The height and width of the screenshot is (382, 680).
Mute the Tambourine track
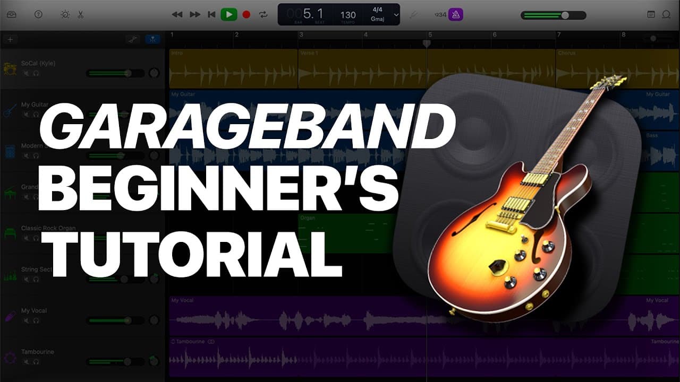[x=25, y=362]
